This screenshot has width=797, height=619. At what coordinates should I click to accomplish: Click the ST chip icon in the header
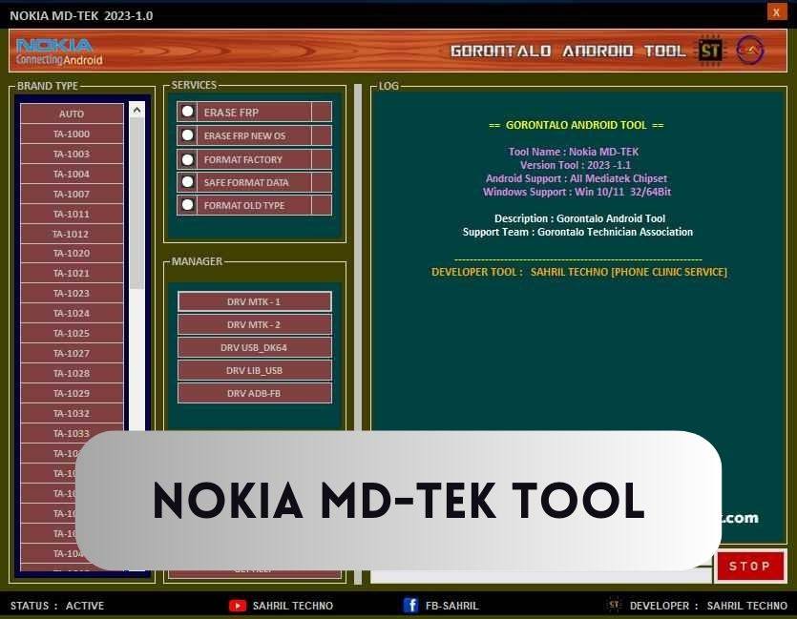pos(710,51)
